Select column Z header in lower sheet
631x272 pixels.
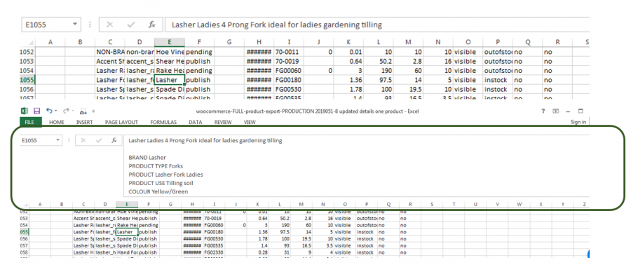(x=584, y=205)
